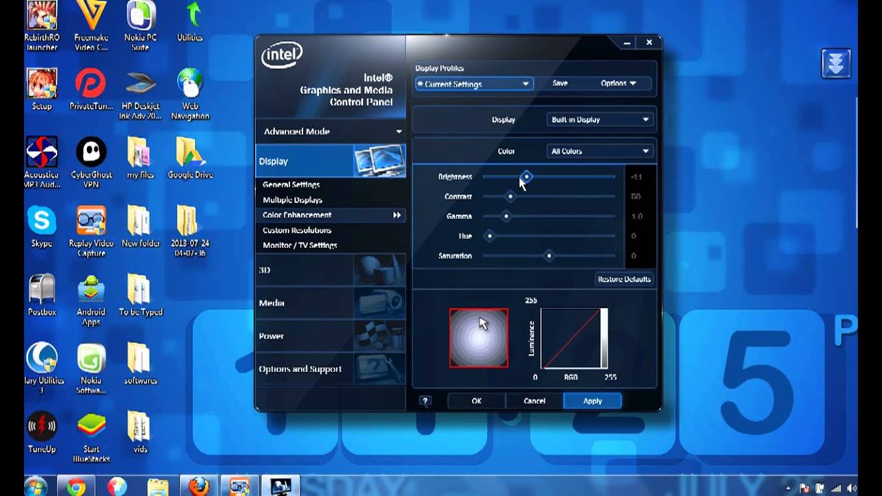This screenshot has height=496, width=882.
Task: Open the Options dropdown in Display Profiles
Action: click(617, 83)
